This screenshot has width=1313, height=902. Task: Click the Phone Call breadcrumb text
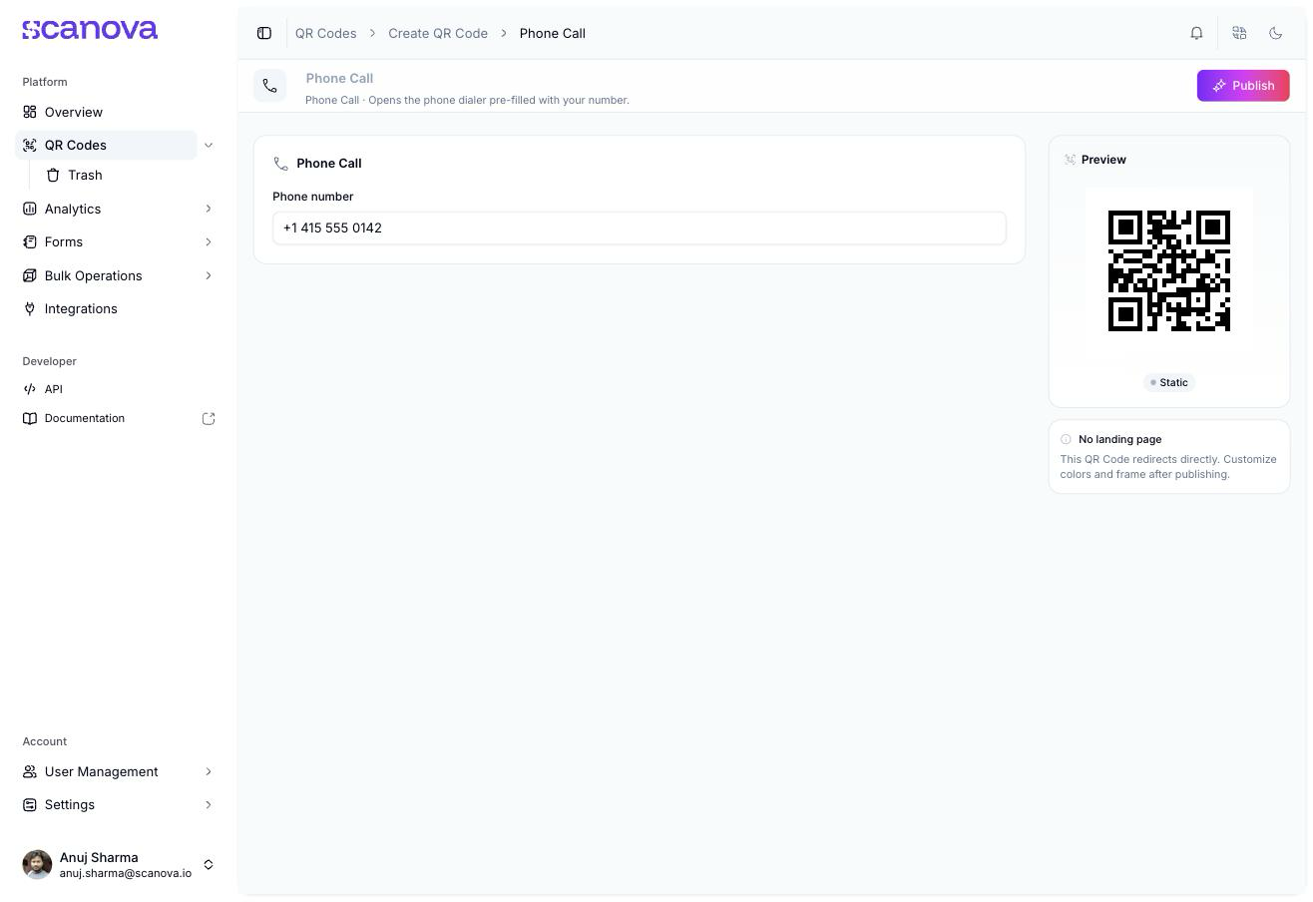553,33
